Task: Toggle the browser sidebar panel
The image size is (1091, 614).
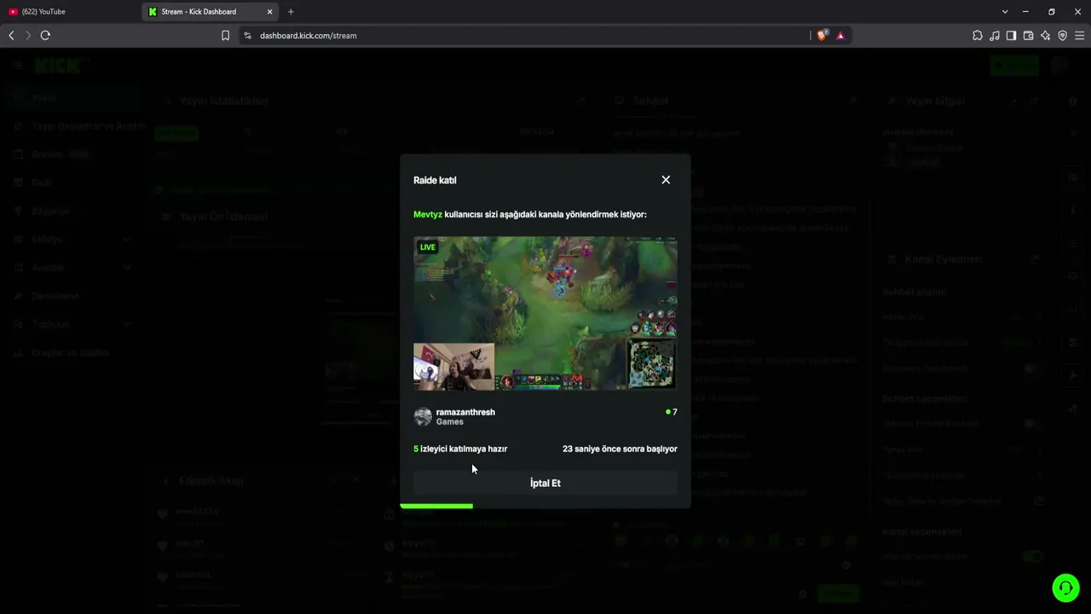Action: (x=1012, y=35)
